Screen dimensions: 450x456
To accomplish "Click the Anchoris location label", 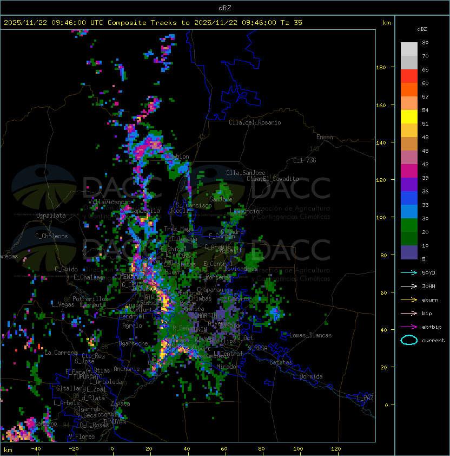I will (x=127, y=369).
